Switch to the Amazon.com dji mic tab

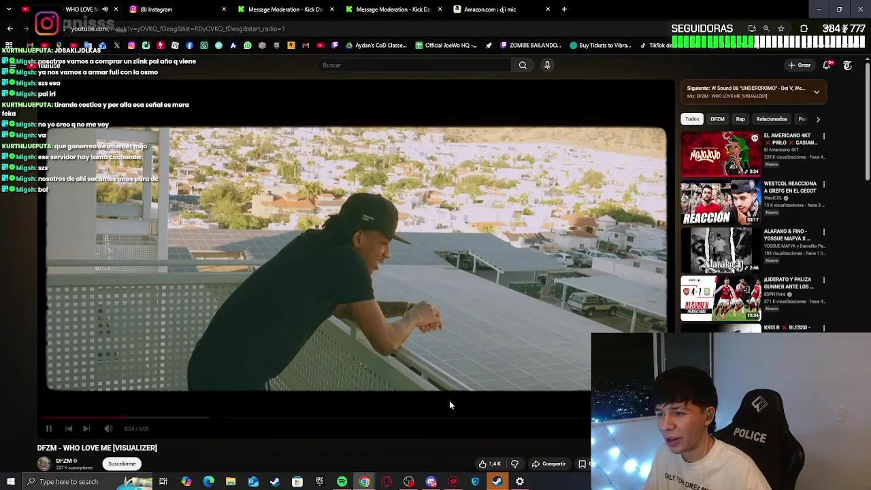pyautogui.click(x=502, y=10)
